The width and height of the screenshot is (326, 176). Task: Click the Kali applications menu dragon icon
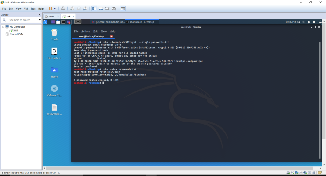coord(45,22)
